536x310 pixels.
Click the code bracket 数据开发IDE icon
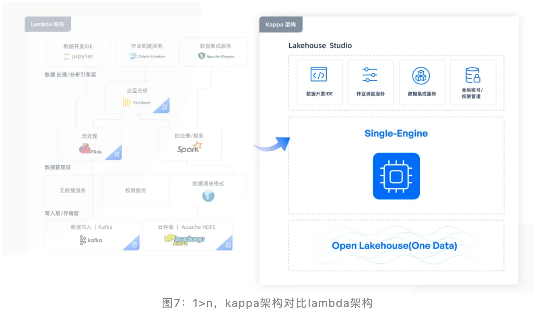[319, 74]
